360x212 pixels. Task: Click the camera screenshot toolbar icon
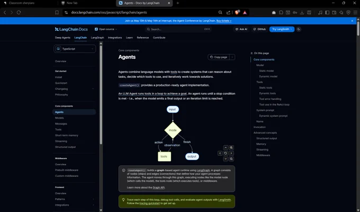[x=274, y=13]
